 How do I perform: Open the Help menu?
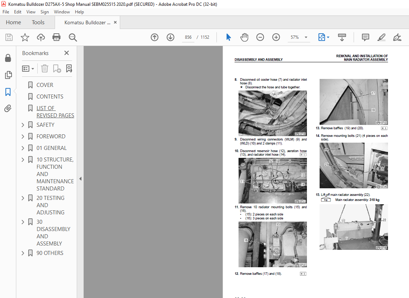pyautogui.click(x=79, y=12)
